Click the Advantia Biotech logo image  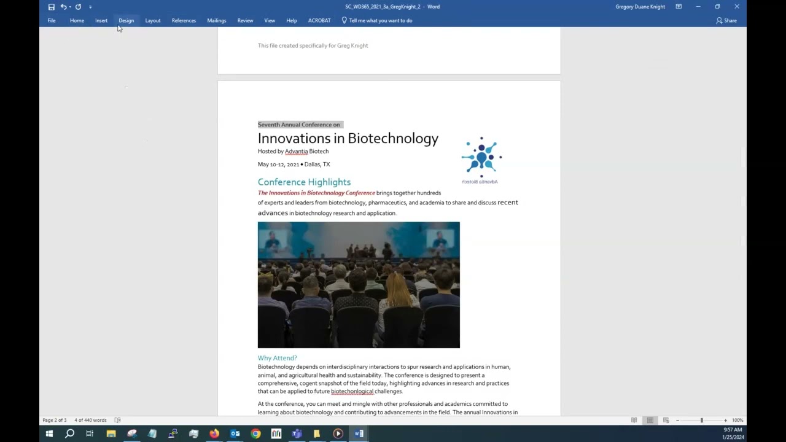click(x=481, y=160)
